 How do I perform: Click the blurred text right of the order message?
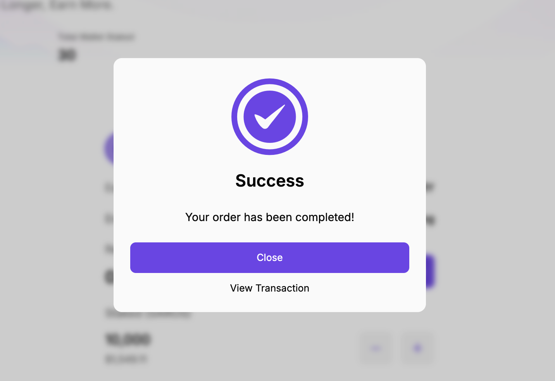[x=430, y=220]
